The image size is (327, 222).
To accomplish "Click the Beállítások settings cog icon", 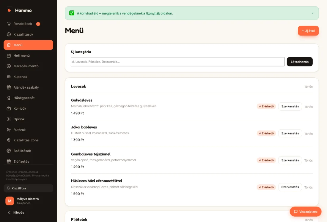I will click(9, 151).
